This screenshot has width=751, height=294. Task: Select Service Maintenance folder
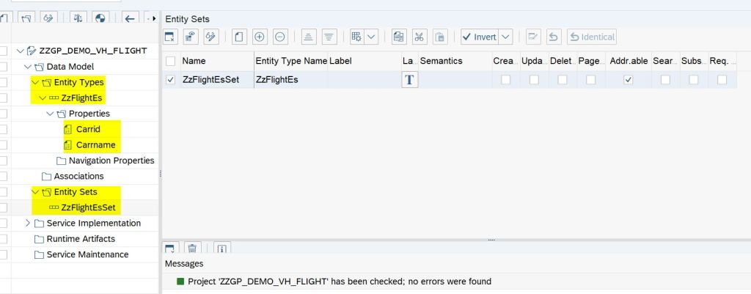click(x=87, y=254)
